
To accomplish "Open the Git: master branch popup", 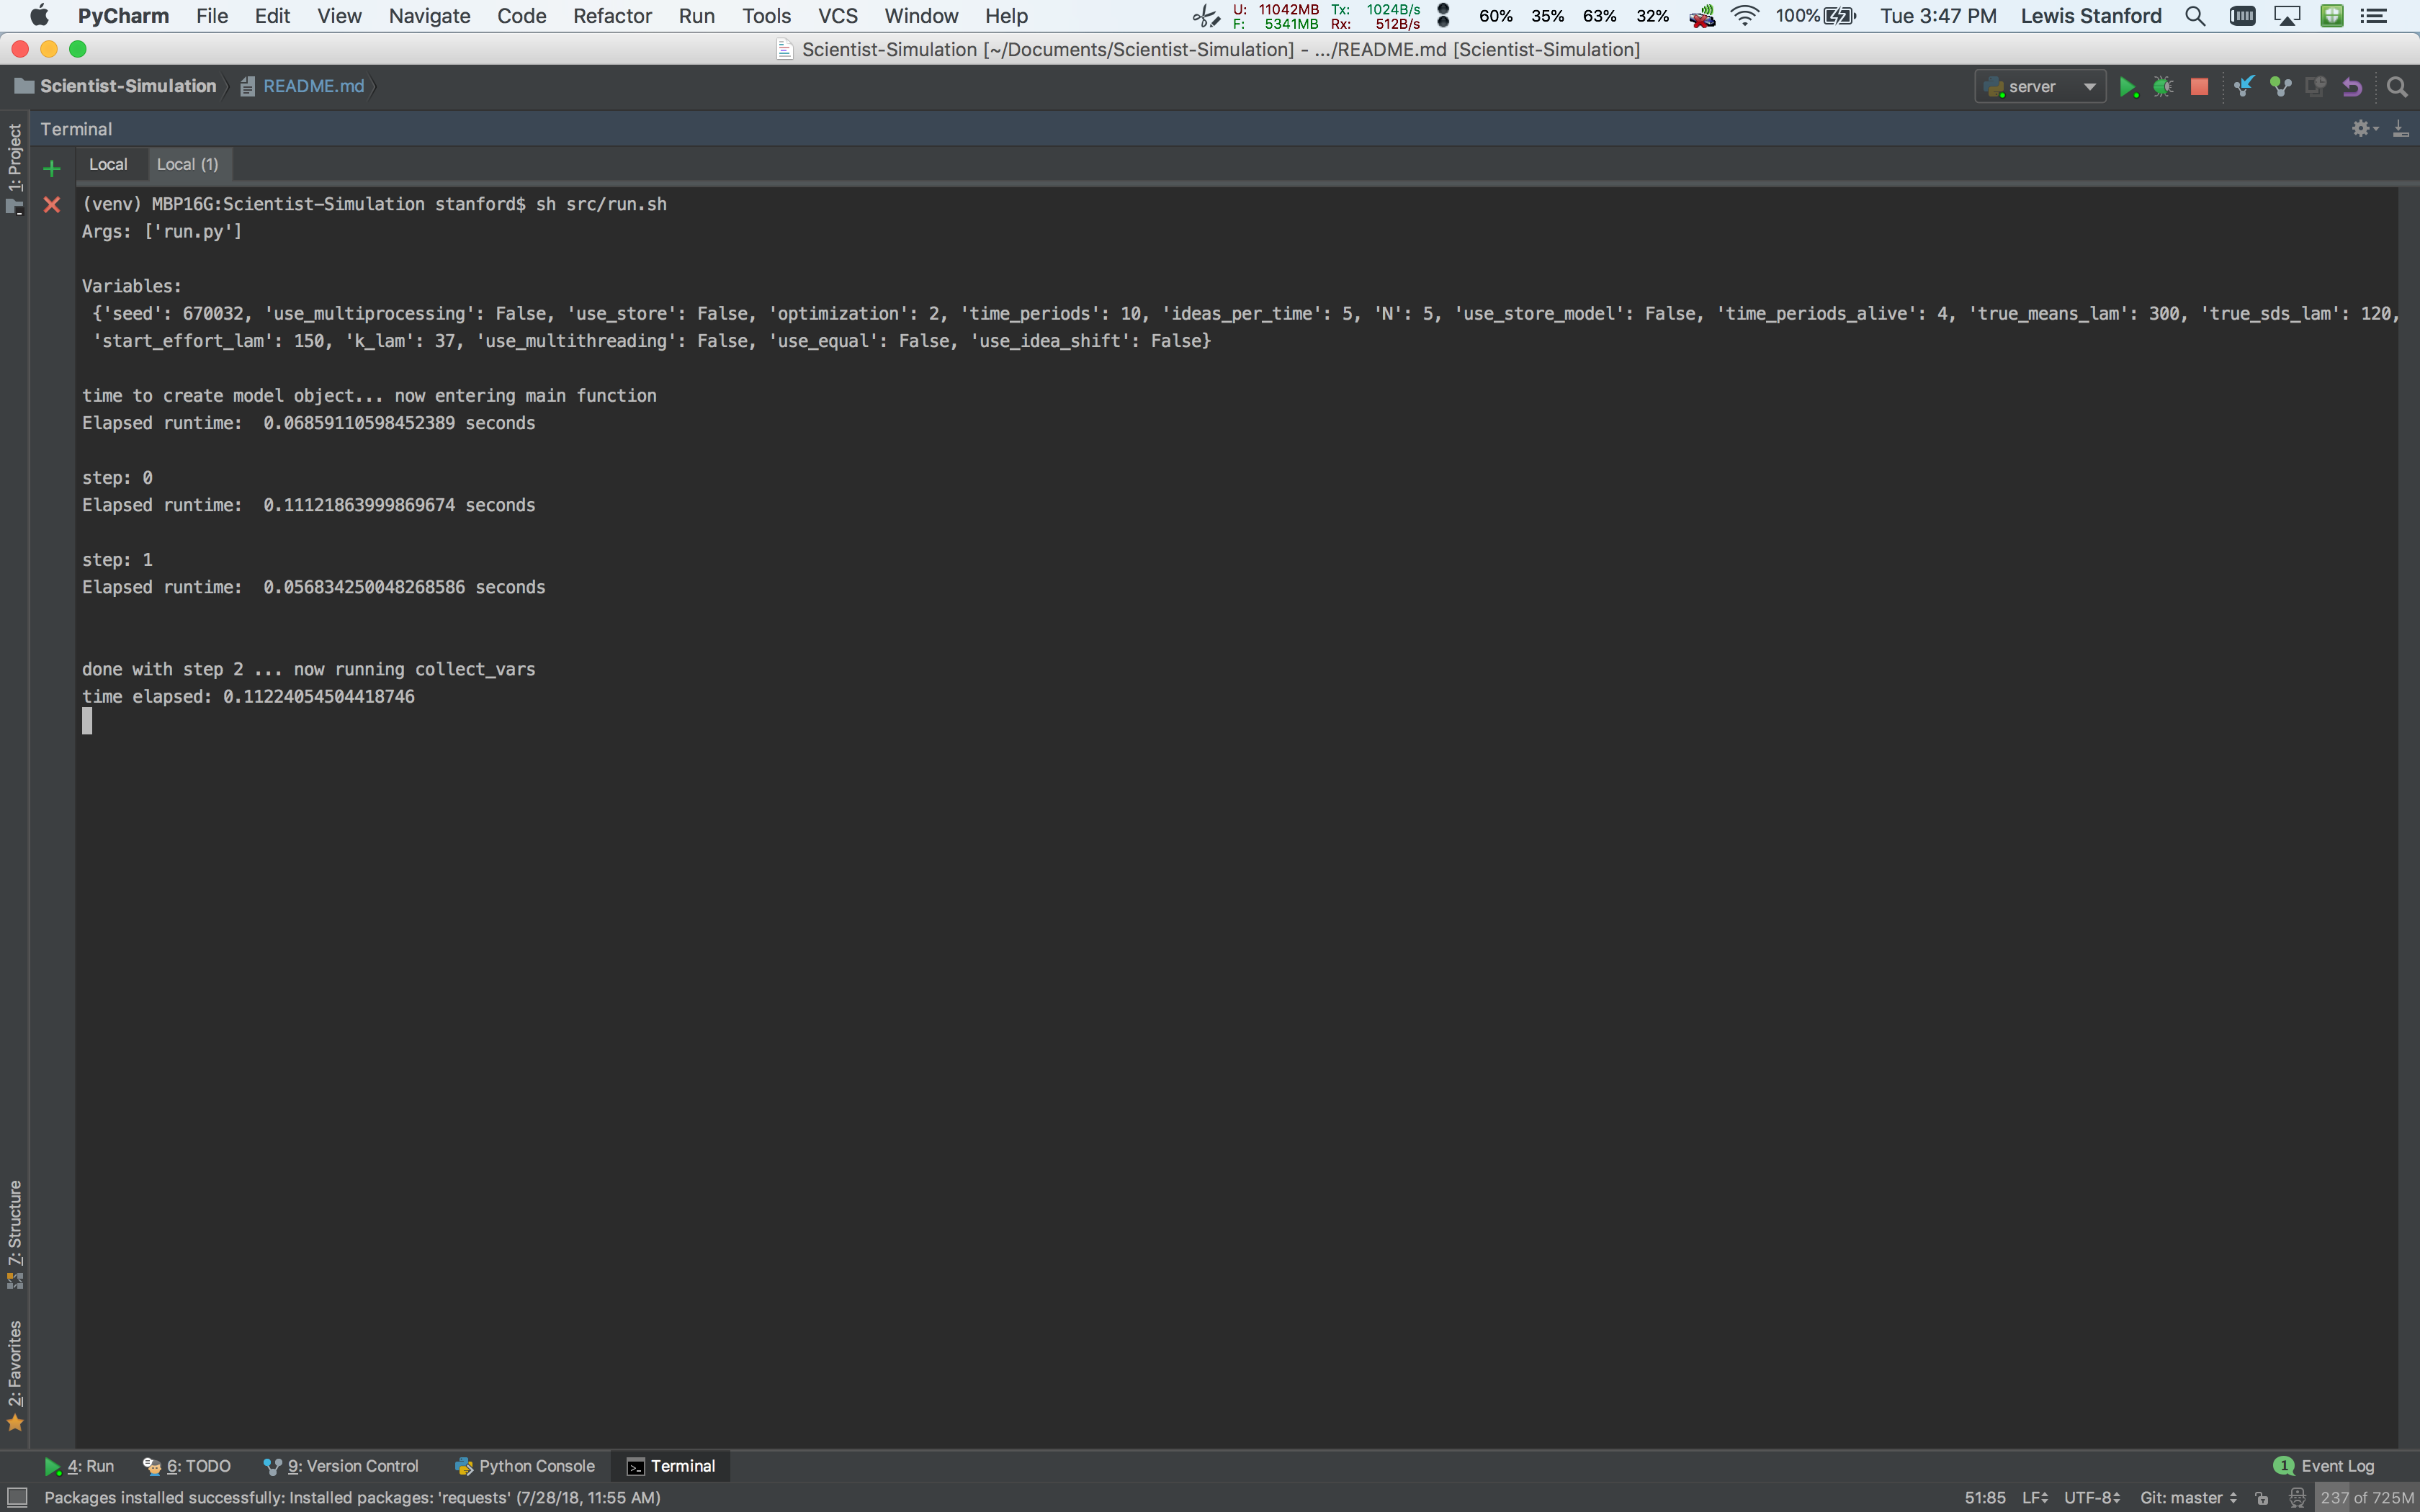I will [2187, 1497].
